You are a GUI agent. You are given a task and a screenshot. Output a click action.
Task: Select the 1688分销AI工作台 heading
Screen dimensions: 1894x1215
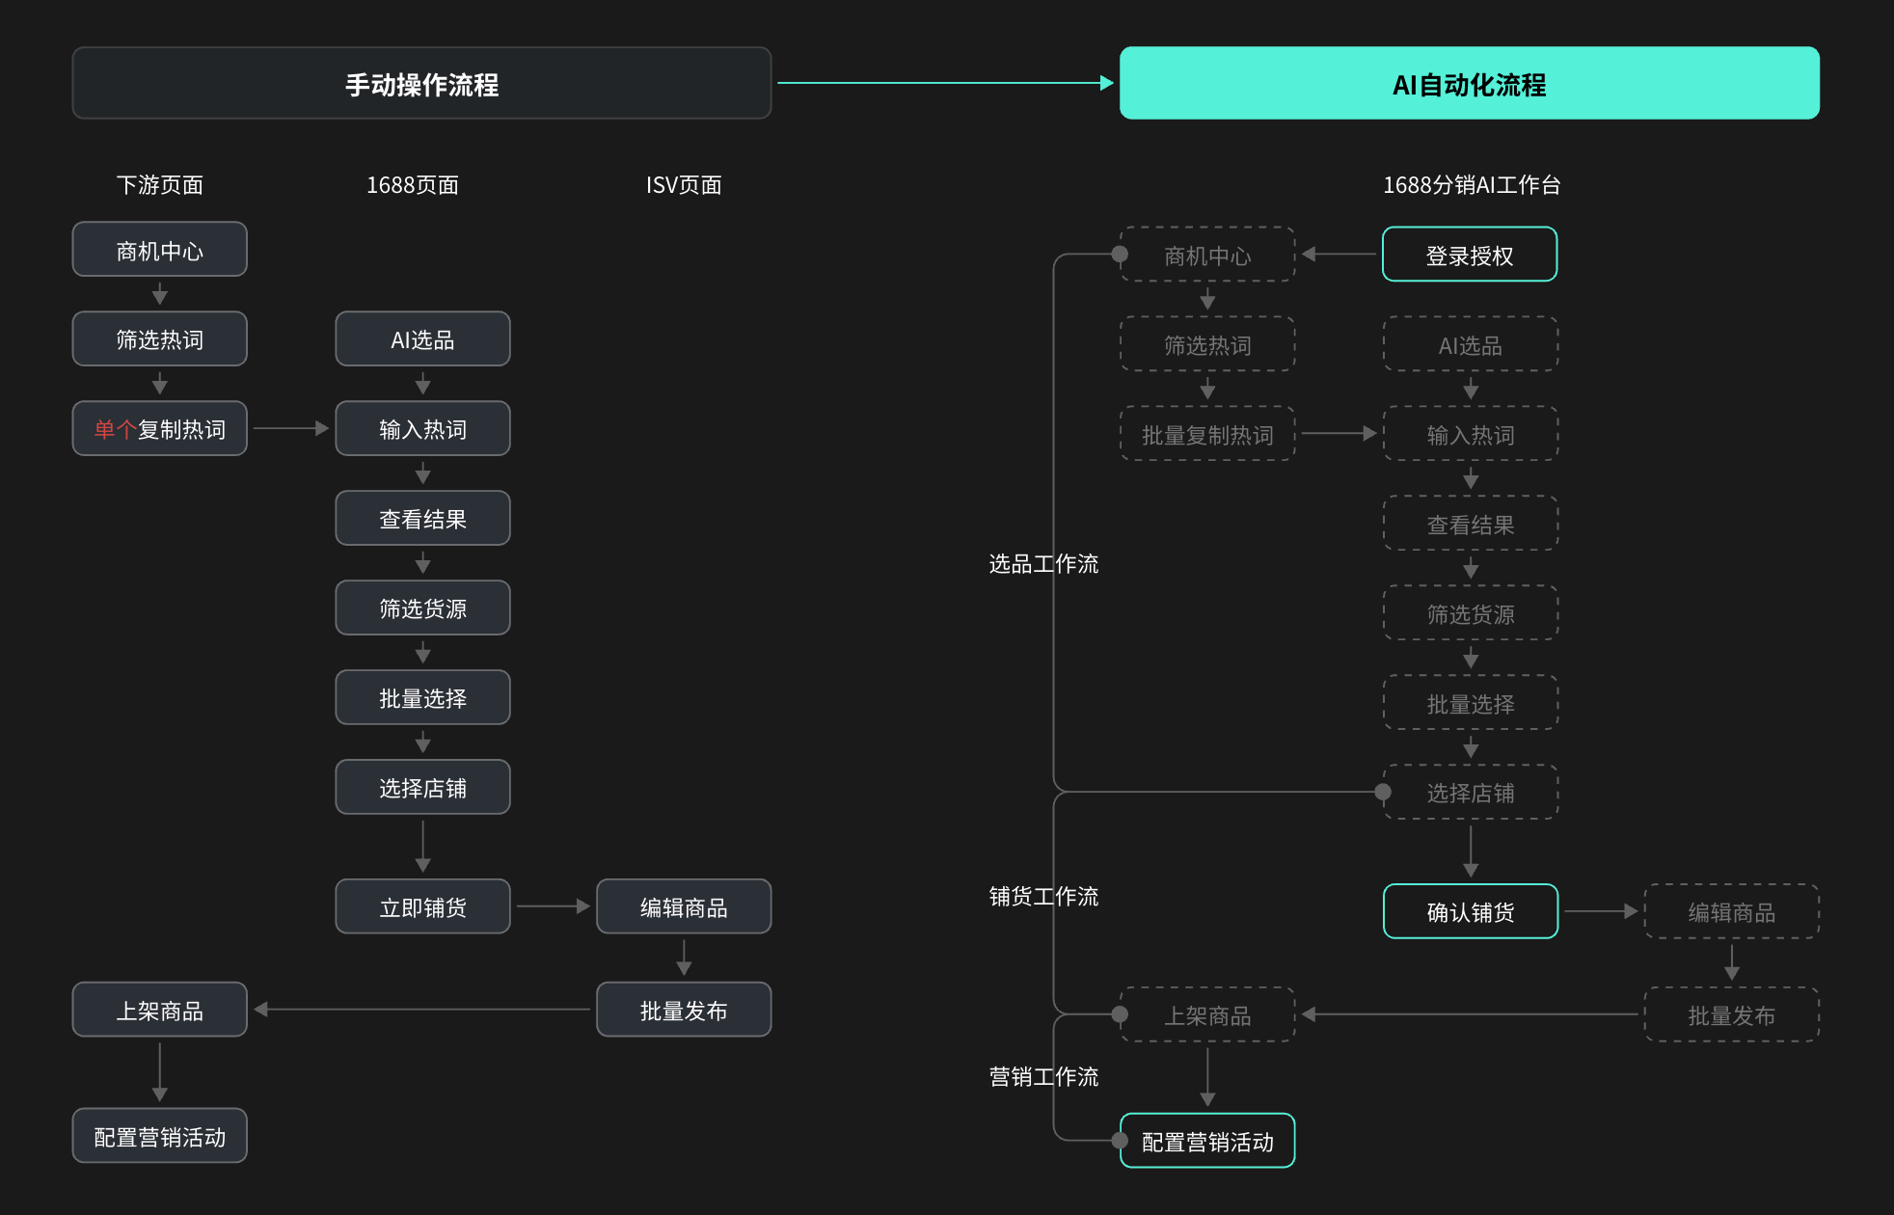coord(1472,185)
